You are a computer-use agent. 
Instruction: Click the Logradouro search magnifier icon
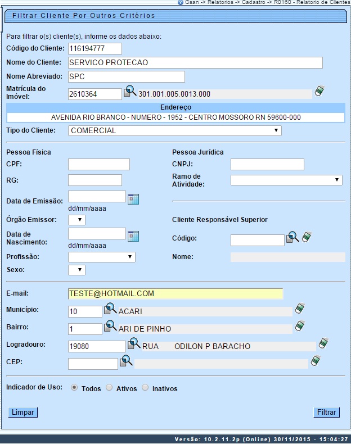pyautogui.click(x=134, y=343)
